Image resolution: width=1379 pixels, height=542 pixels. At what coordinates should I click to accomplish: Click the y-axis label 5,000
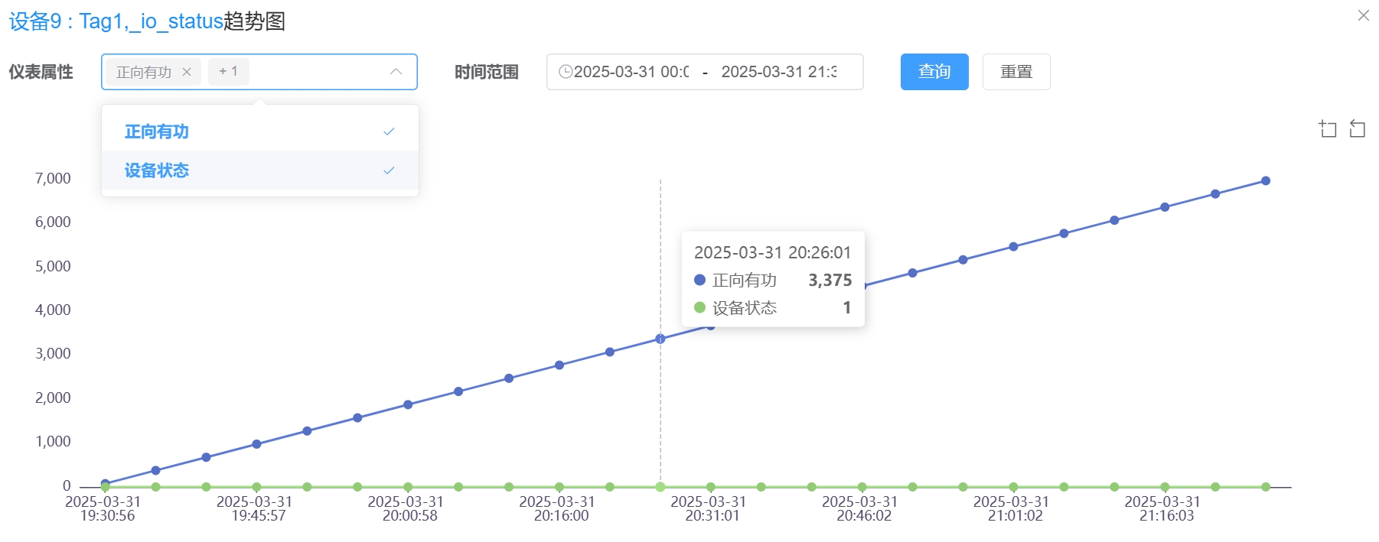coord(53,266)
